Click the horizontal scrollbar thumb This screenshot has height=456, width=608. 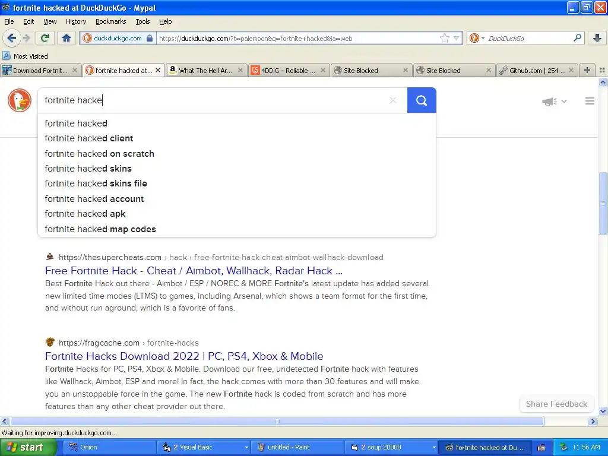pyautogui.click(x=277, y=422)
